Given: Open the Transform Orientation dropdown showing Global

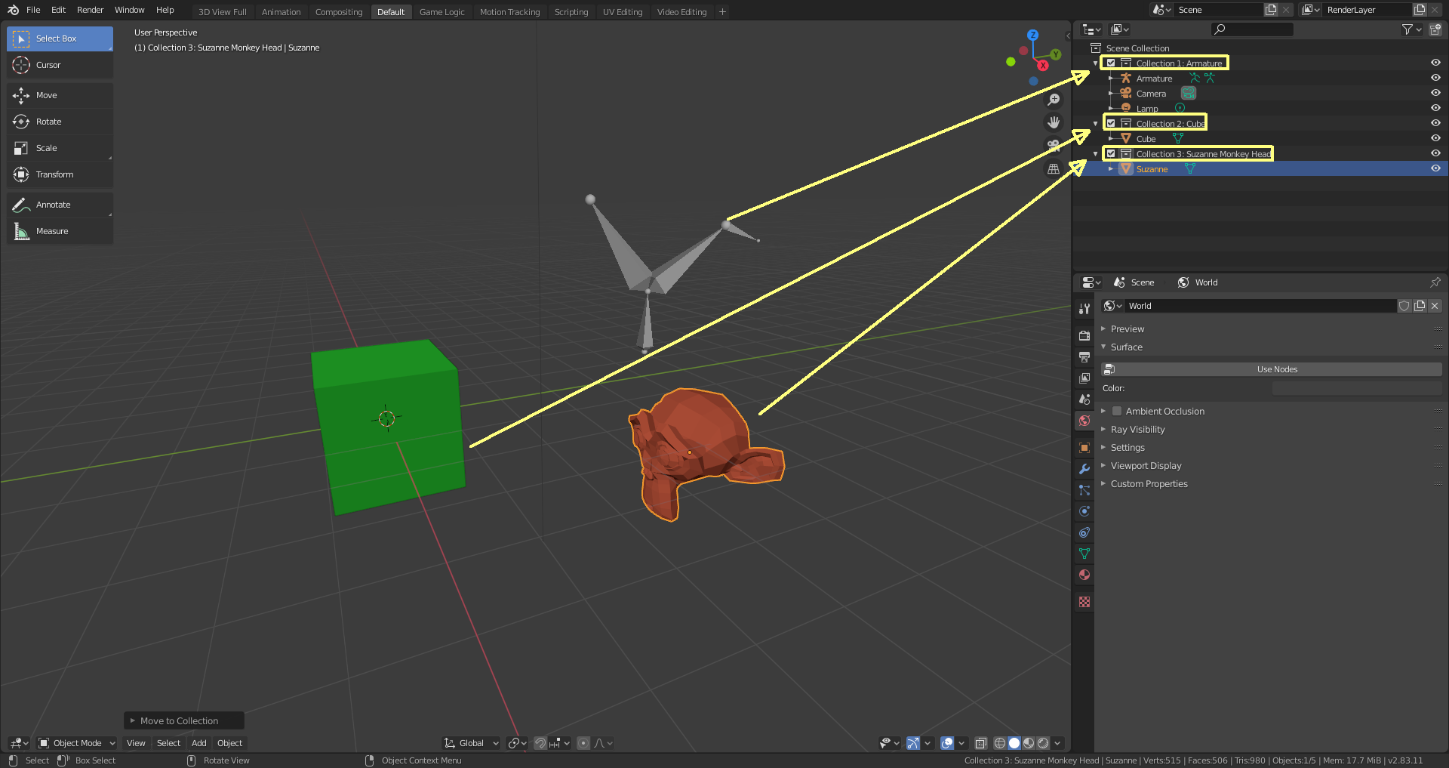Looking at the screenshot, I should click(470, 743).
